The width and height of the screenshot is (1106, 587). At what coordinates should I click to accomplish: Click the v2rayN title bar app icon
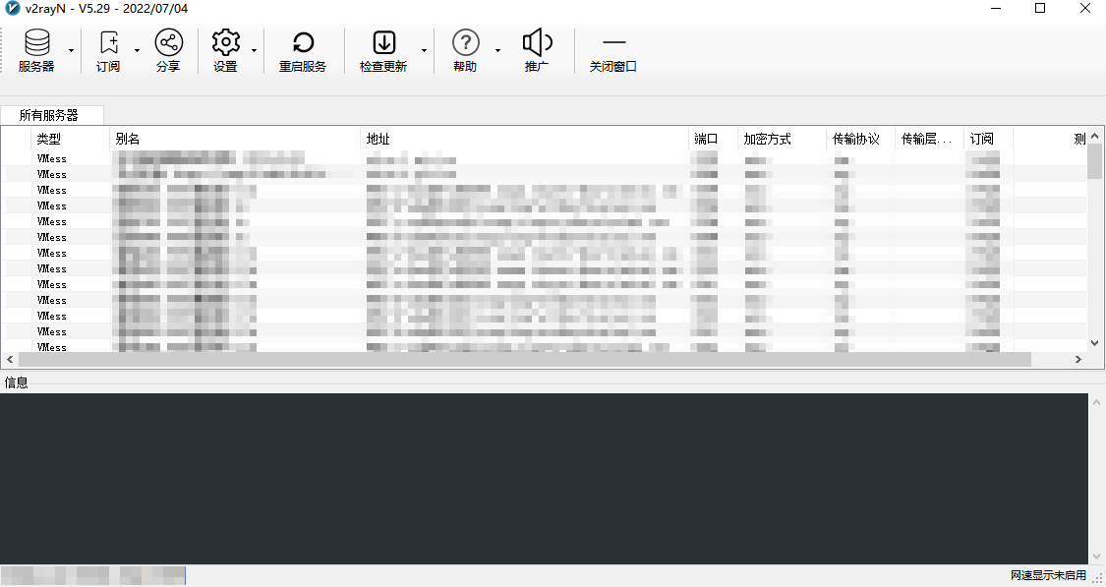[x=13, y=9]
